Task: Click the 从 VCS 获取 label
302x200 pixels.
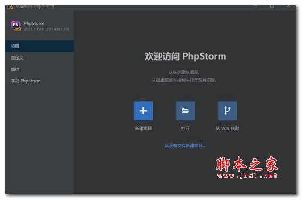Action: coord(227,128)
